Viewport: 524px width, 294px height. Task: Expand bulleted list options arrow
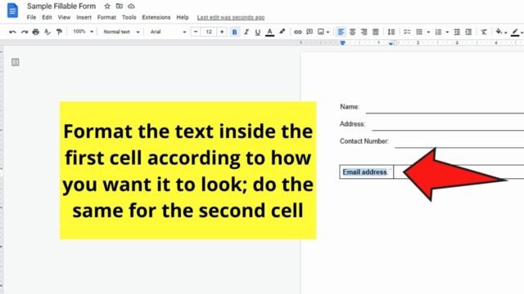point(428,32)
